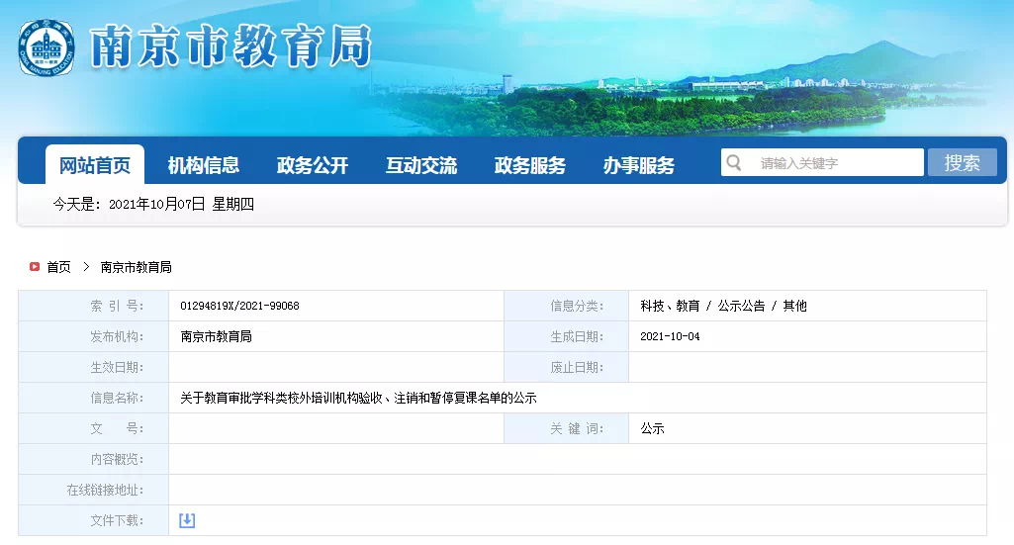Click the 南京市教育局 breadcrumb link
Image resolution: width=1014 pixels, height=545 pixels.
137,267
